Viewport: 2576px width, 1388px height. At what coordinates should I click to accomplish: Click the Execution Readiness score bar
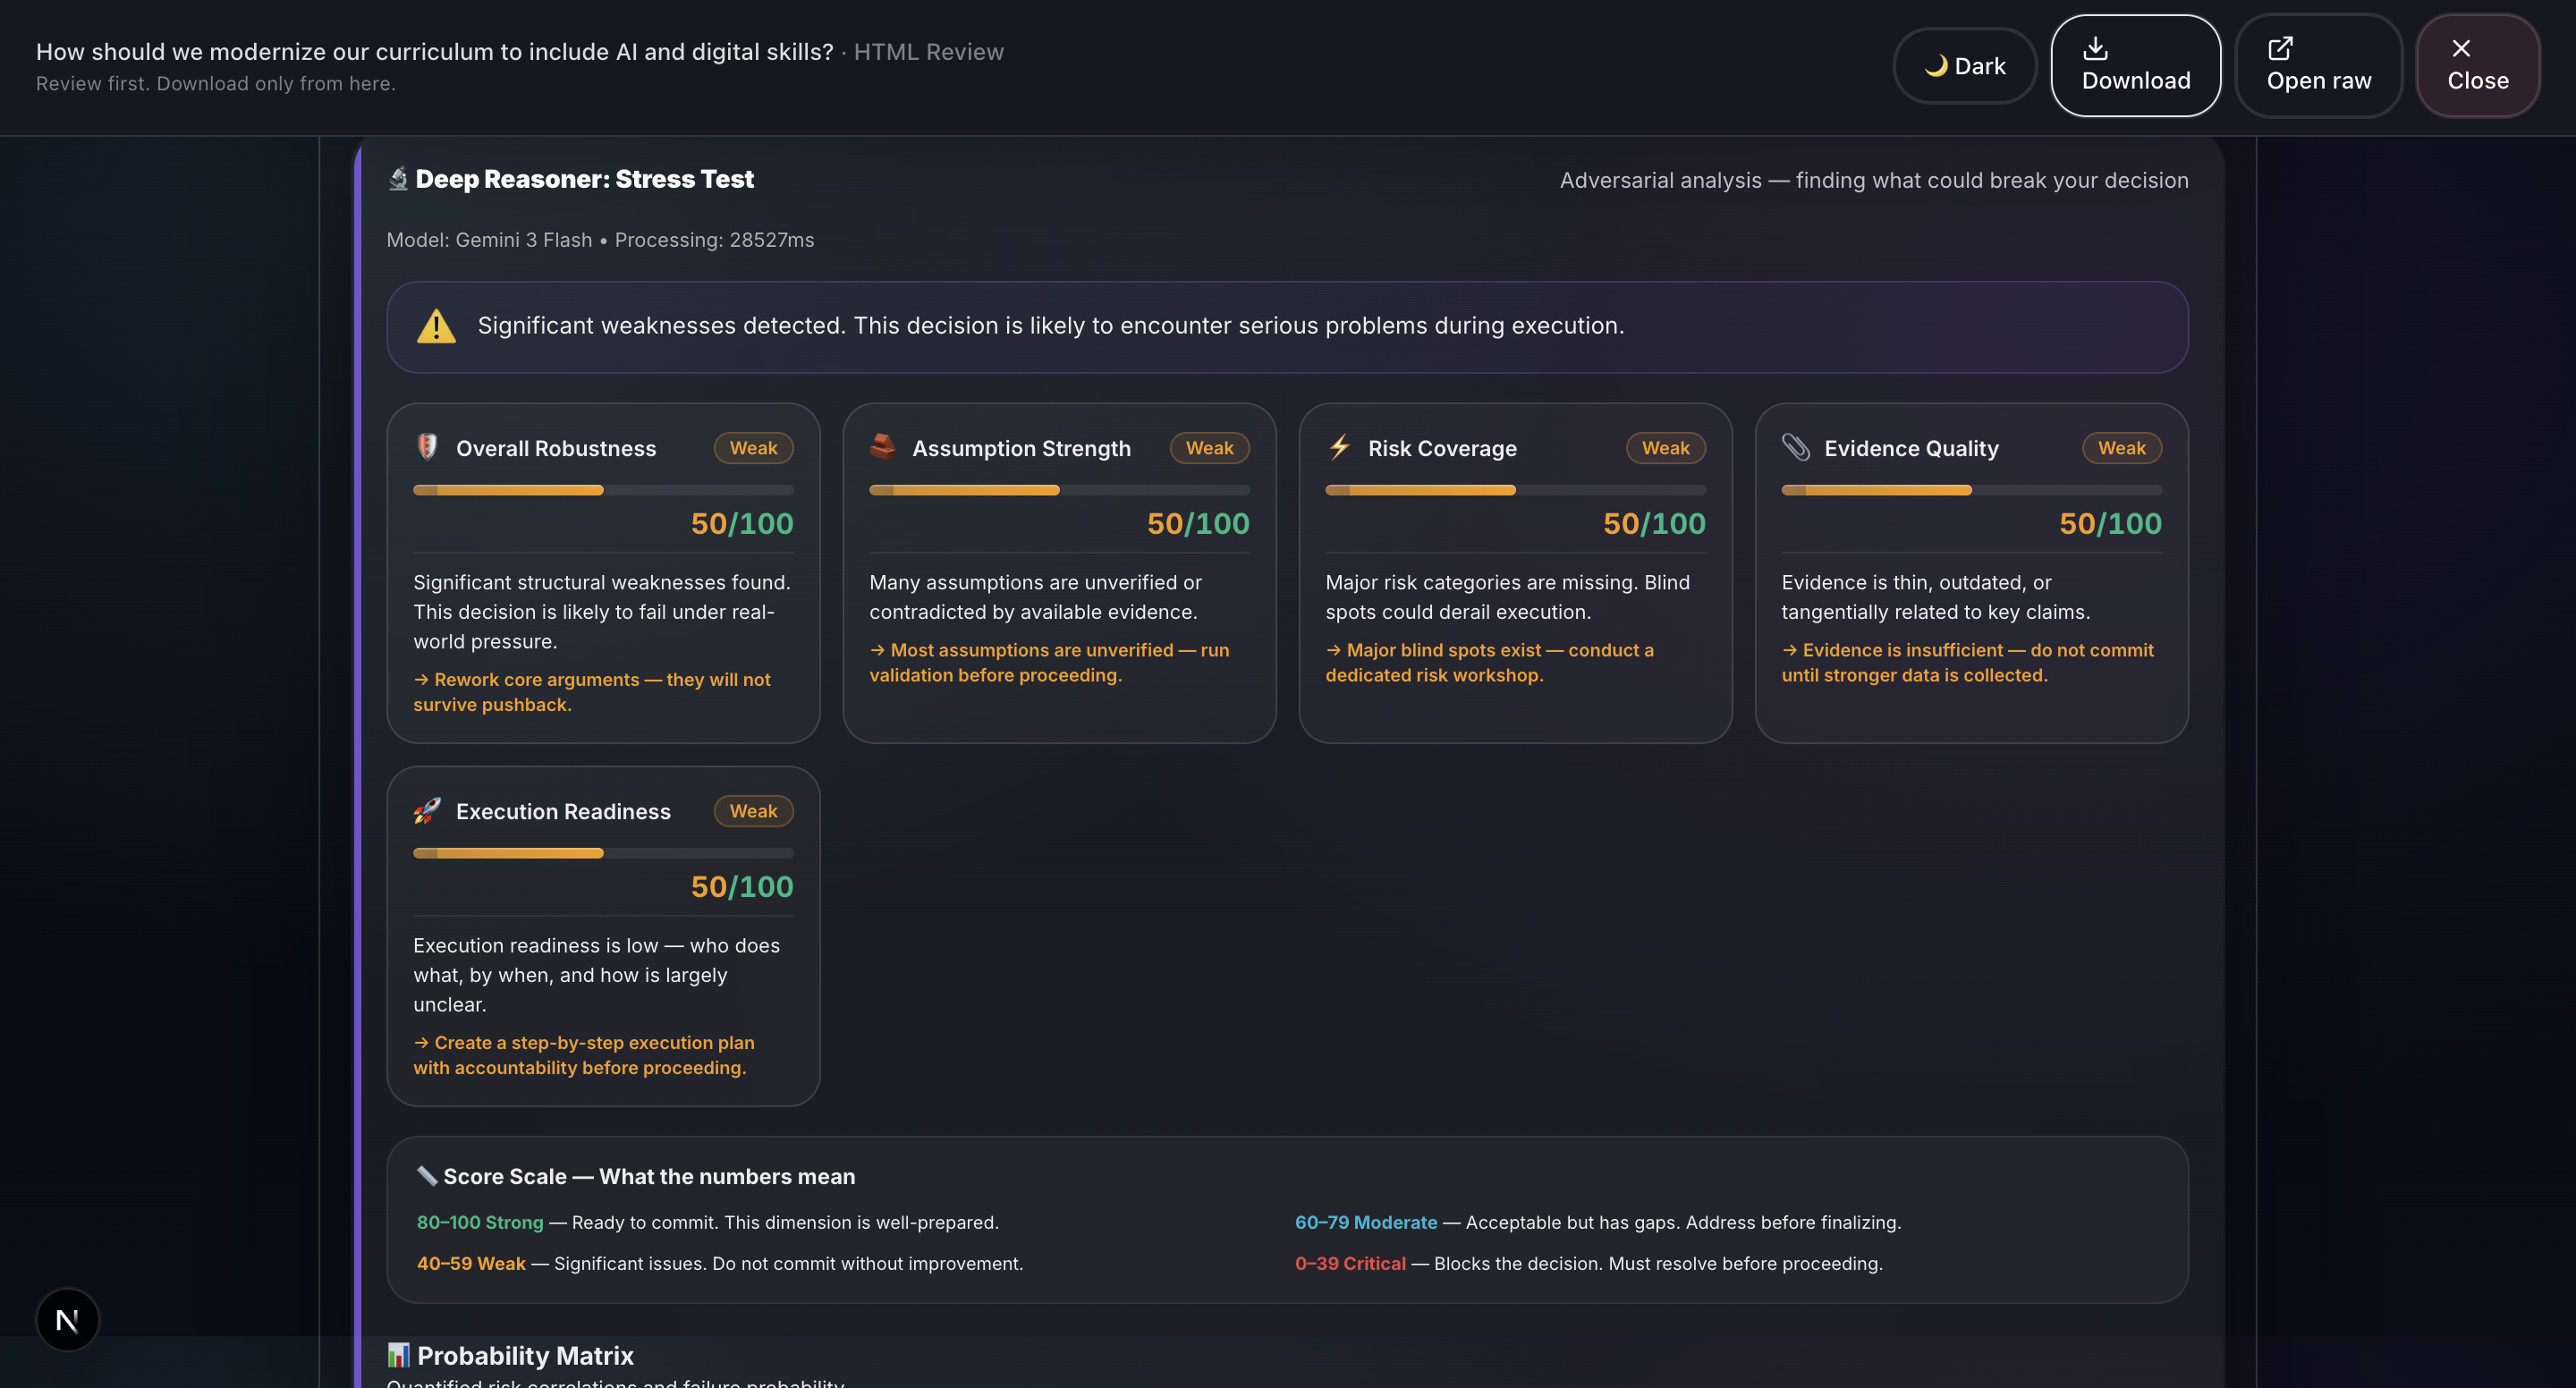(x=603, y=853)
